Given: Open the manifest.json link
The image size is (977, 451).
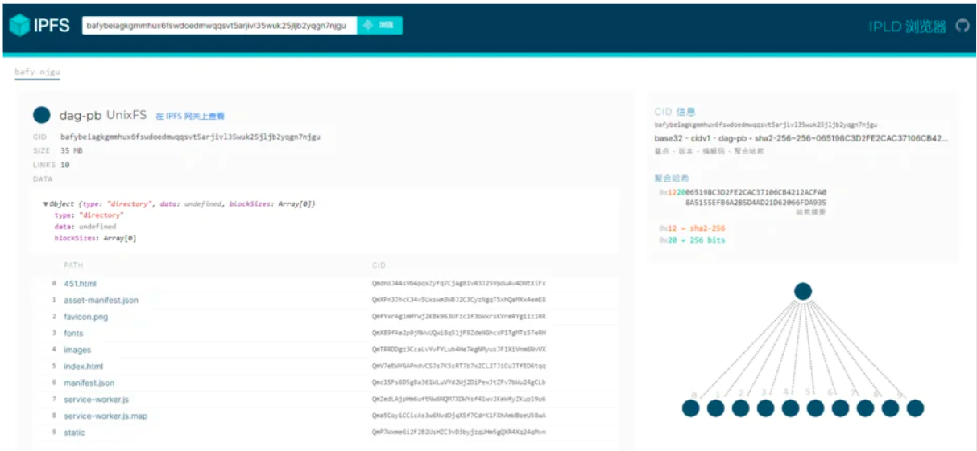Looking at the screenshot, I should point(89,383).
